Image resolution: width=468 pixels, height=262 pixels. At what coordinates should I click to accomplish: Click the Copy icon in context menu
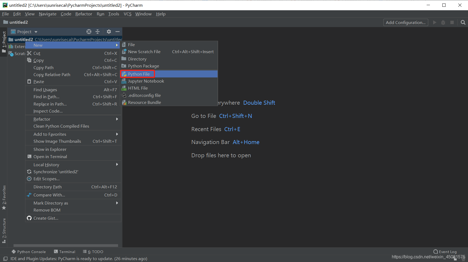coord(29,60)
